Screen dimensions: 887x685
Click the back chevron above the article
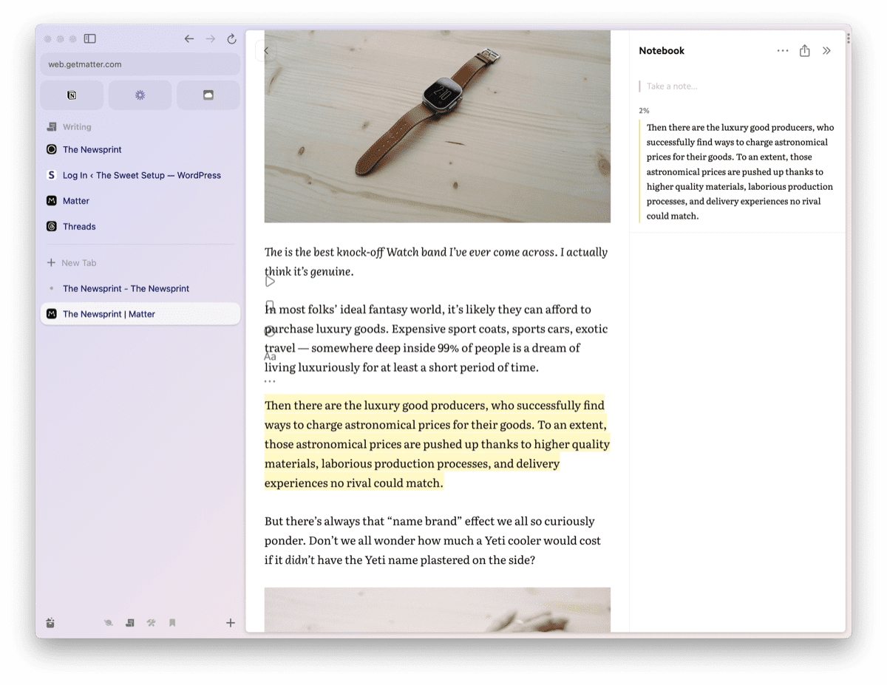(x=266, y=51)
